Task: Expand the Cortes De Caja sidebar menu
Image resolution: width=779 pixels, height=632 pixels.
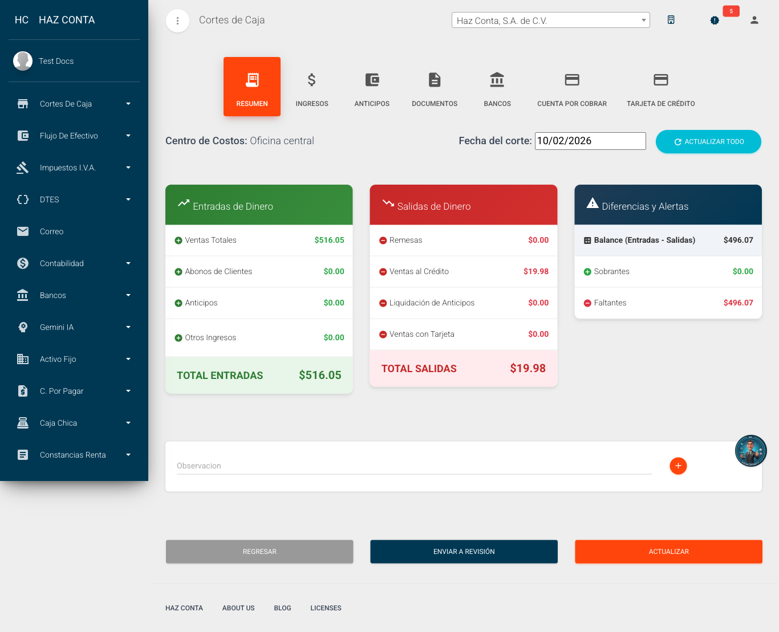Action: point(74,104)
